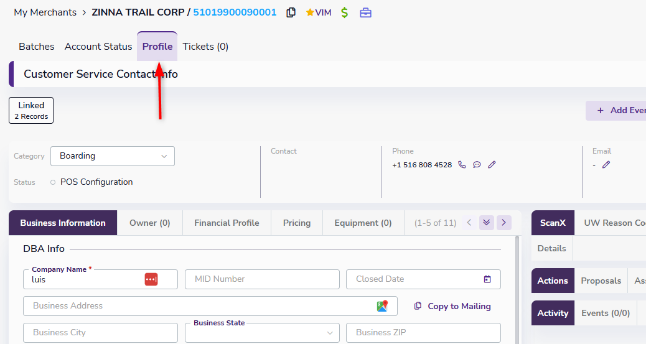Open the UW Reason tab
This screenshot has width=646, height=344.
point(610,223)
